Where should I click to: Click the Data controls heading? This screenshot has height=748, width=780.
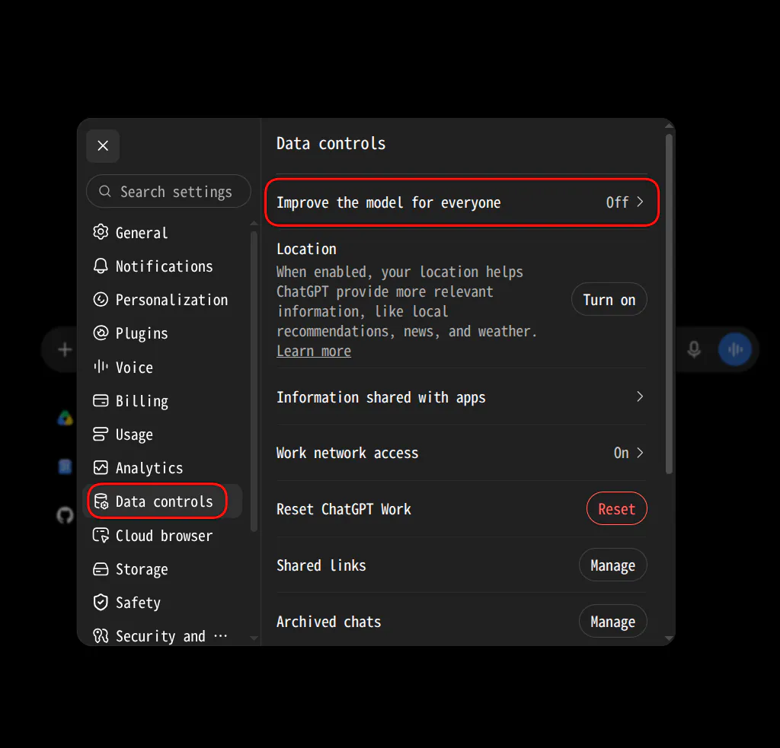tap(331, 144)
